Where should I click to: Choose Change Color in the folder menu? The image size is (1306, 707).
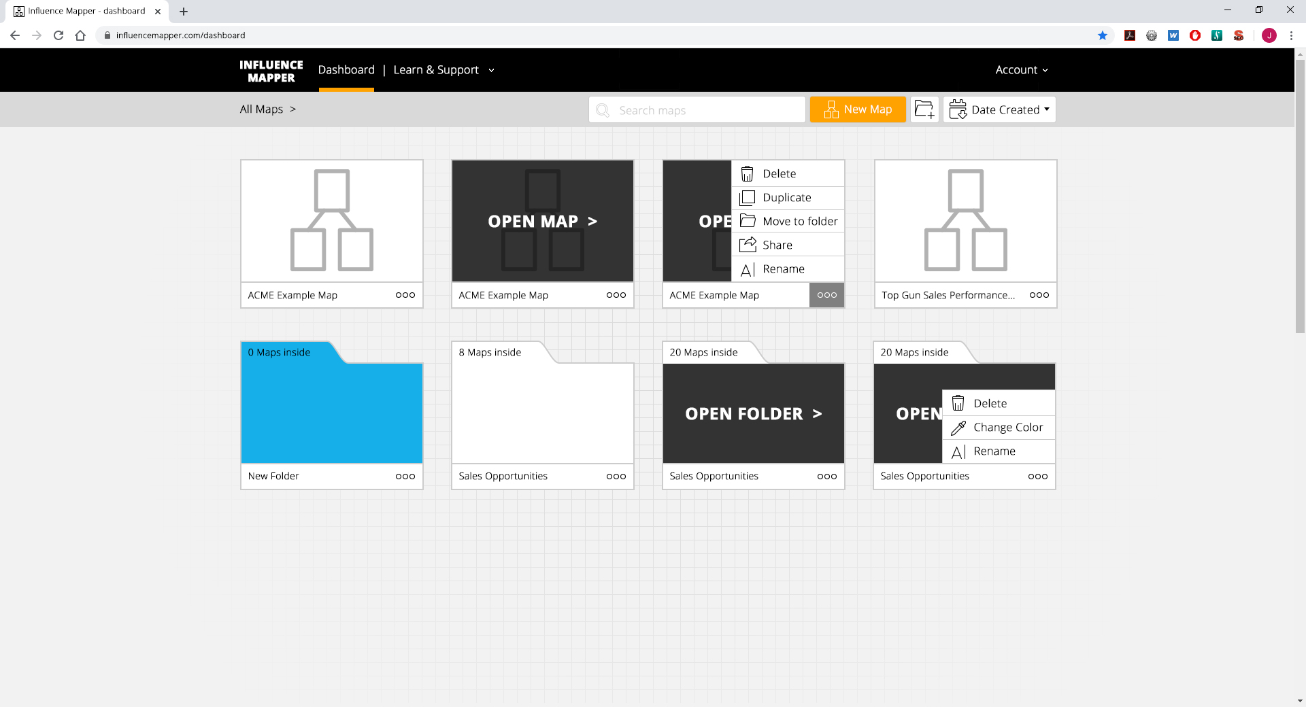(999, 428)
